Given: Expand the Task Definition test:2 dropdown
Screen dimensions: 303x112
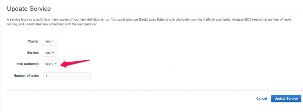Looking at the screenshot, I should 51,64.
